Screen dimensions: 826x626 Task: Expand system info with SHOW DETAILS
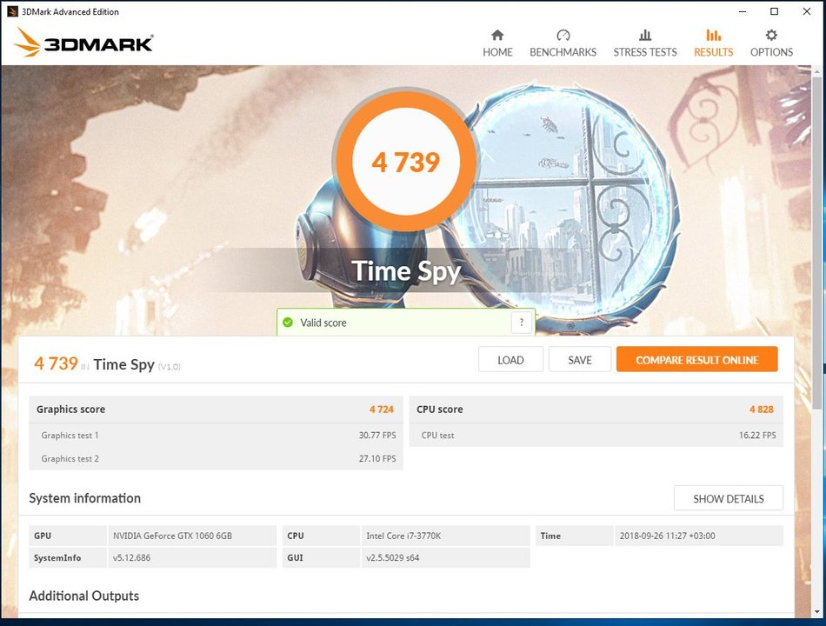728,498
